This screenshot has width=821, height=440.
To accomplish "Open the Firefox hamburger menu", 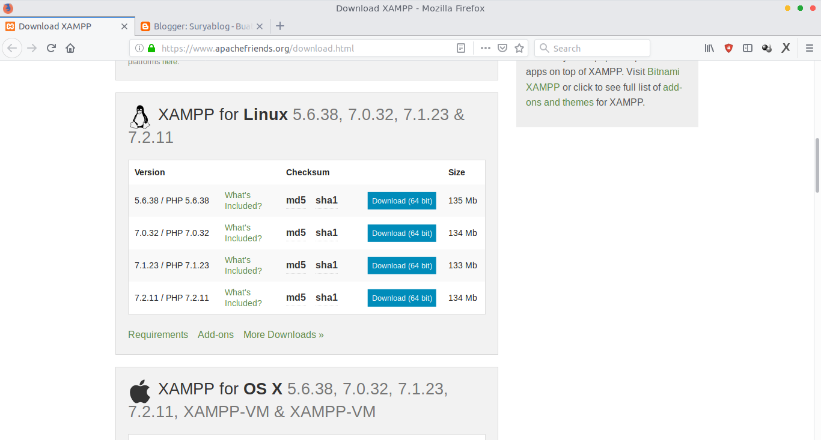I will pos(810,48).
